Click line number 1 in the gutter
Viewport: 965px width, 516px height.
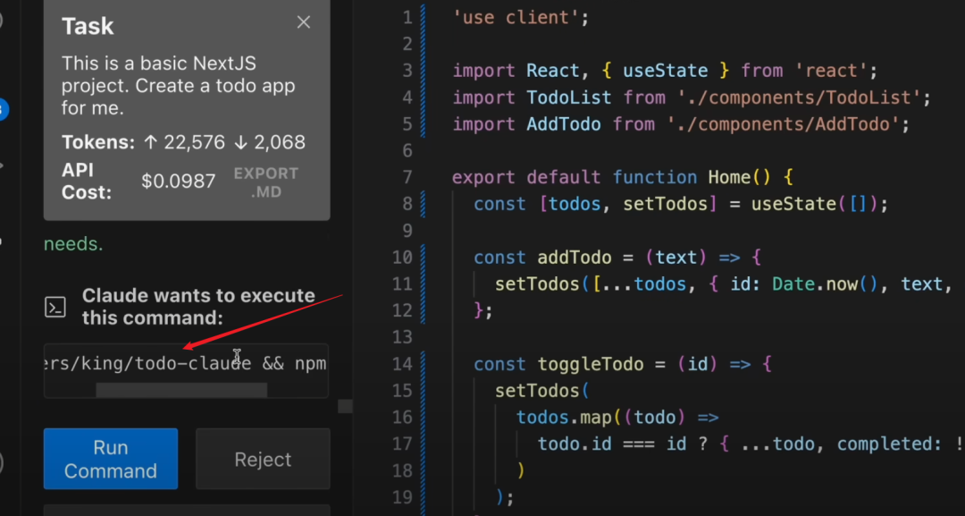407,18
